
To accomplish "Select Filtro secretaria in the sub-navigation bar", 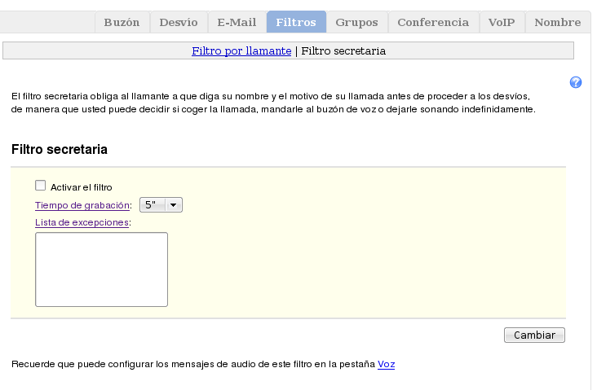I will click(x=343, y=50).
